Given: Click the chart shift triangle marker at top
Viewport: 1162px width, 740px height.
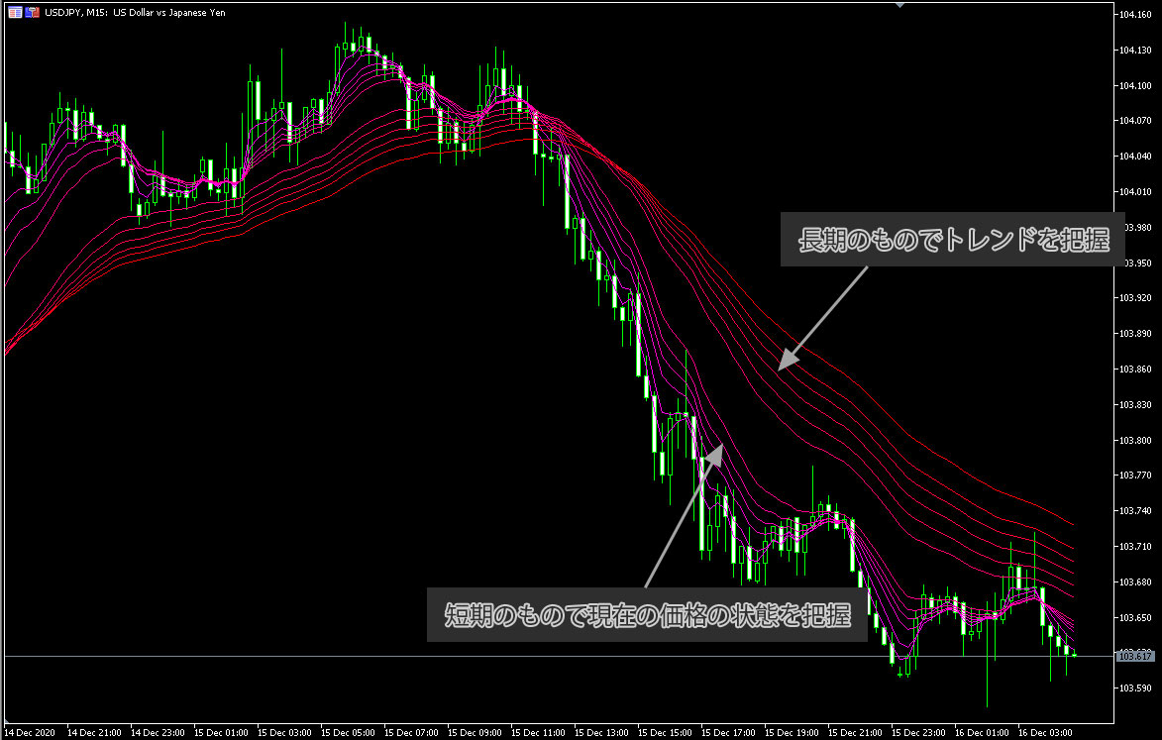Looking at the screenshot, I should [x=899, y=5].
